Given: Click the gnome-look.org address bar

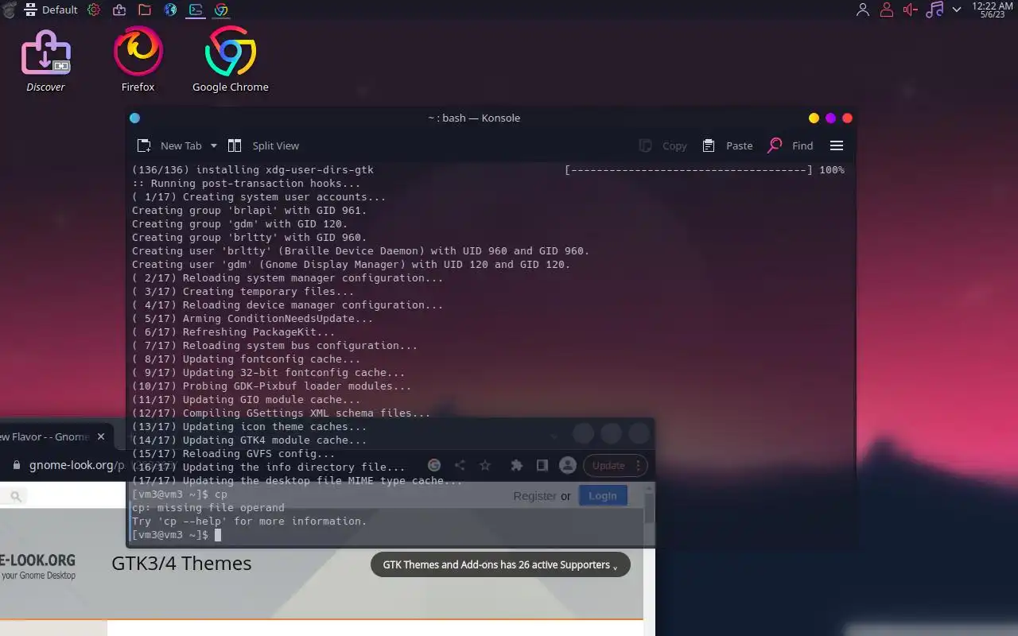Looking at the screenshot, I should point(77,465).
